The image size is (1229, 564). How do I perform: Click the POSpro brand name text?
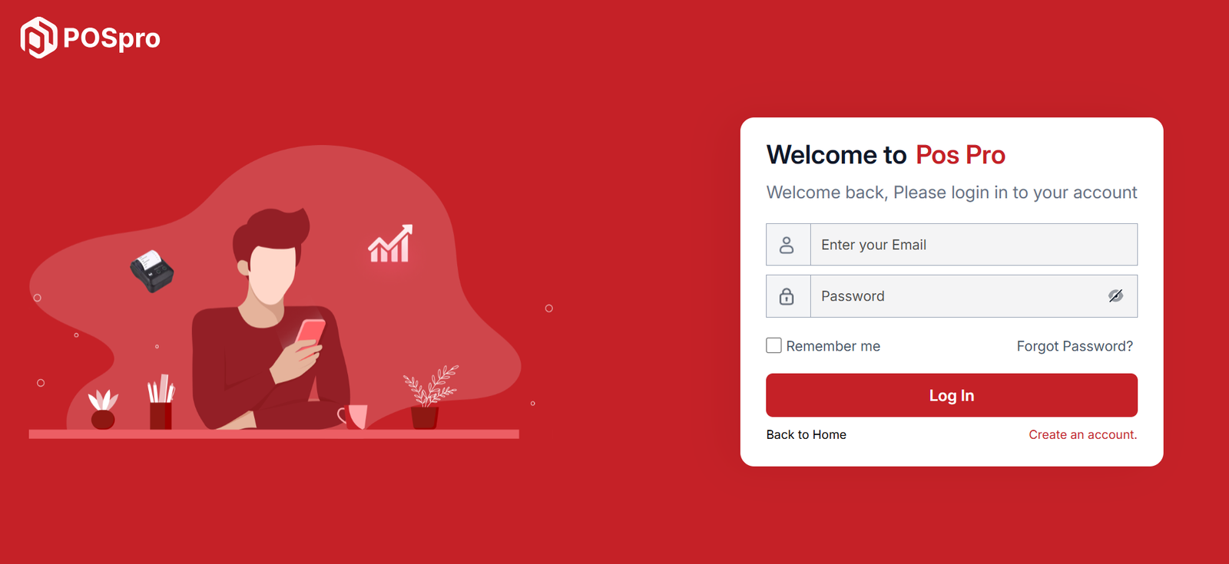(112, 38)
